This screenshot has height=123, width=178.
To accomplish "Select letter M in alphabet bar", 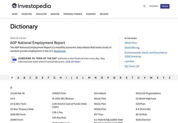I will click(x=89, y=78).
